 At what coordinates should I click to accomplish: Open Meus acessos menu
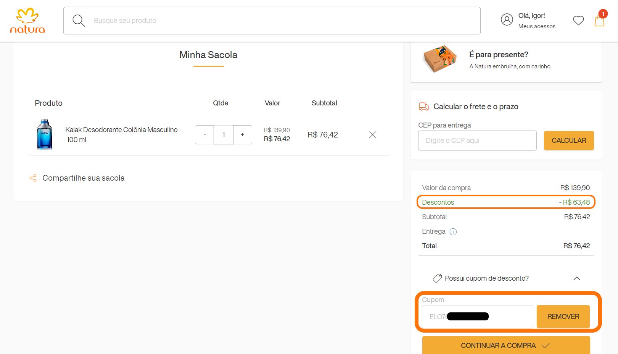(537, 26)
